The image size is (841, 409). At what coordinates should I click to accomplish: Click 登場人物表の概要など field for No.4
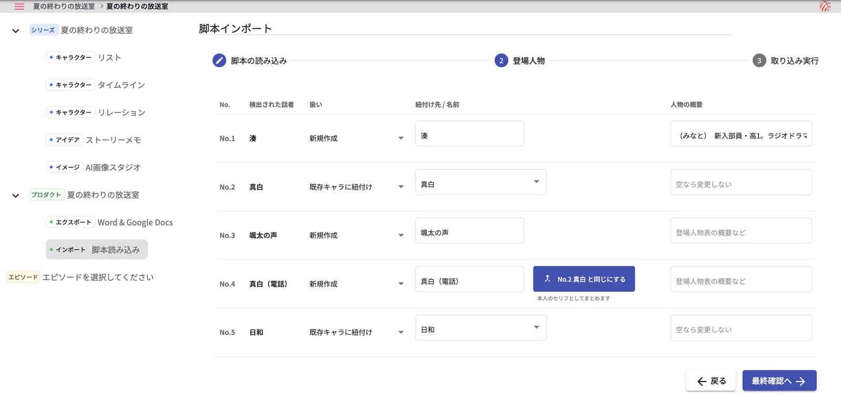741,279
